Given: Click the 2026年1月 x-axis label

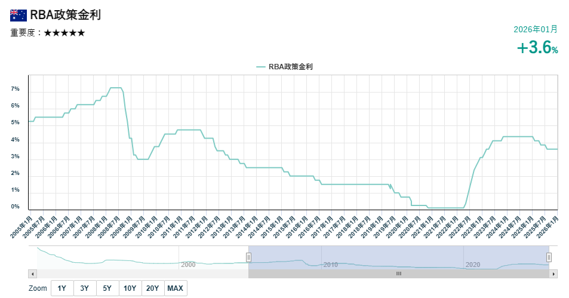Looking at the screenshot, I should click(x=548, y=227).
